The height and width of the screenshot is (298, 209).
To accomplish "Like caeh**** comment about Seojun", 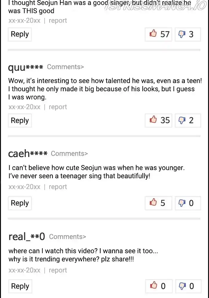I will [x=159, y=203].
